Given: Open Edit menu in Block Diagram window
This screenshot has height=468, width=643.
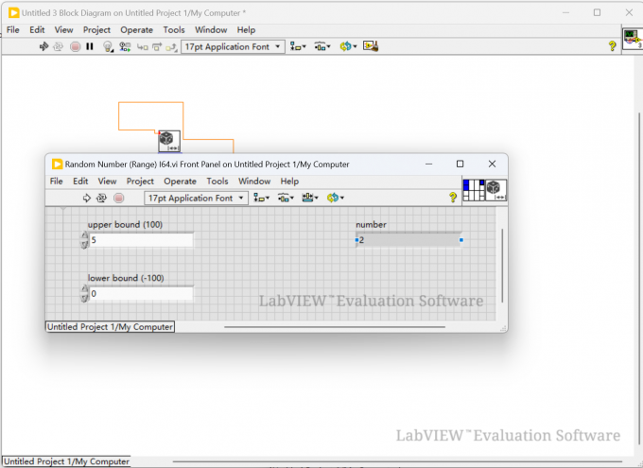Looking at the screenshot, I should [x=37, y=30].
